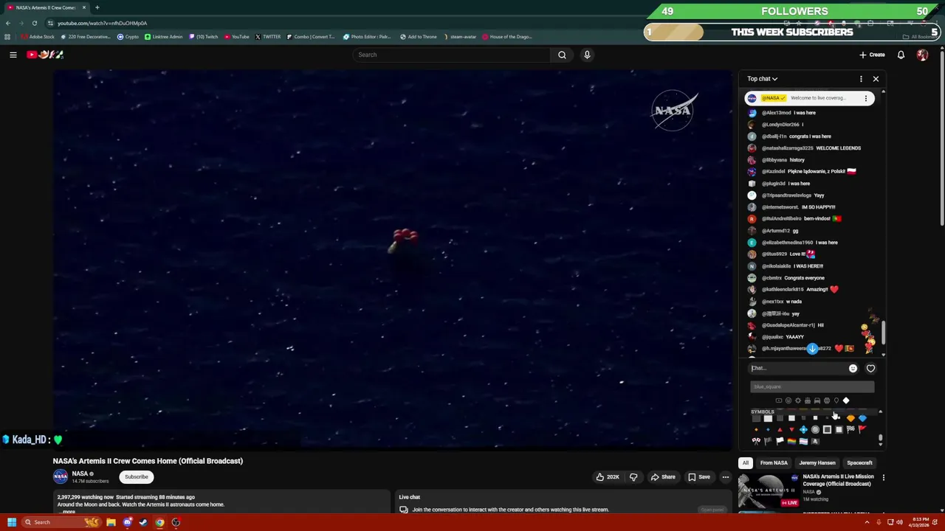The height and width of the screenshot is (531, 945).
Task: Close the live chat panel
Action: point(876,79)
